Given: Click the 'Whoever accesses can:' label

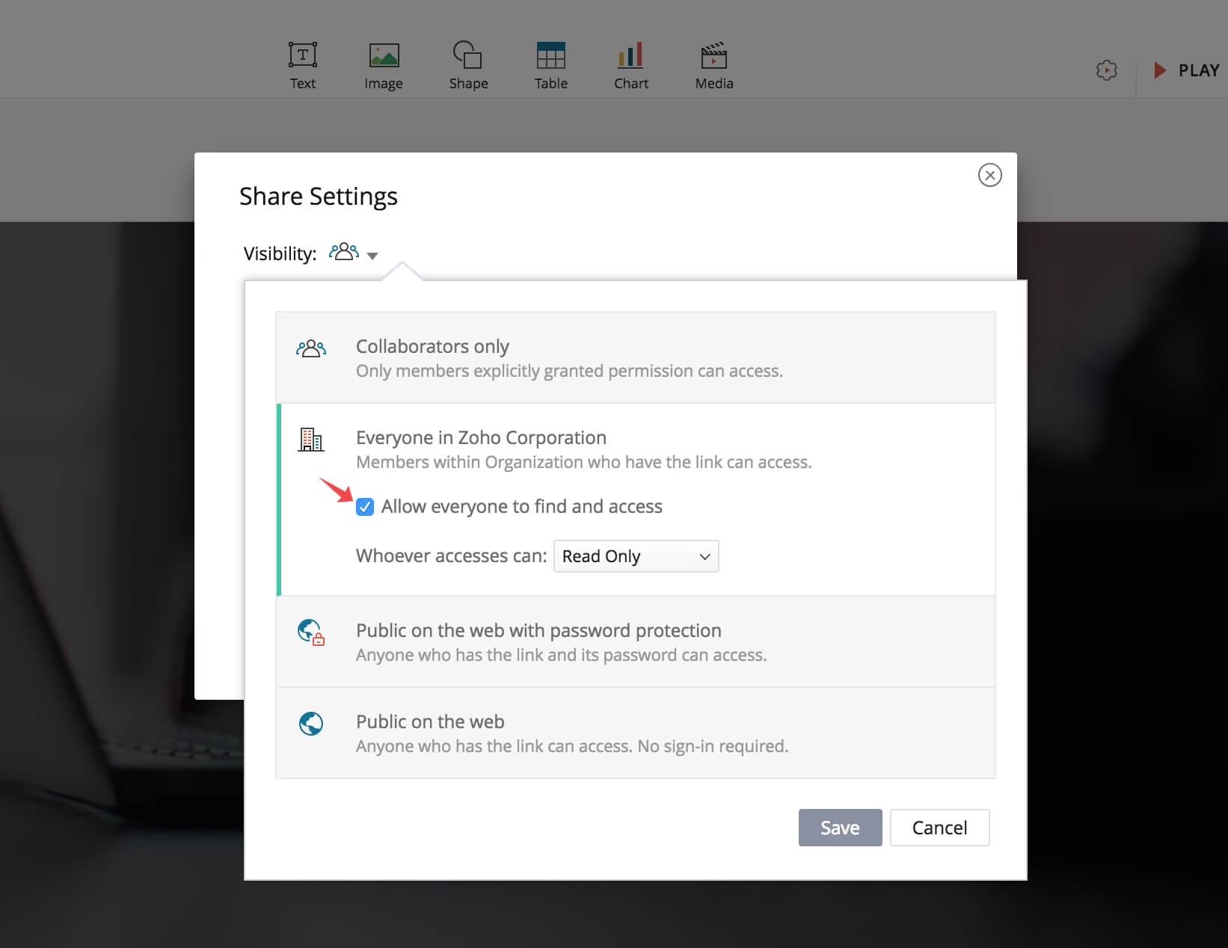Looking at the screenshot, I should click(452, 555).
